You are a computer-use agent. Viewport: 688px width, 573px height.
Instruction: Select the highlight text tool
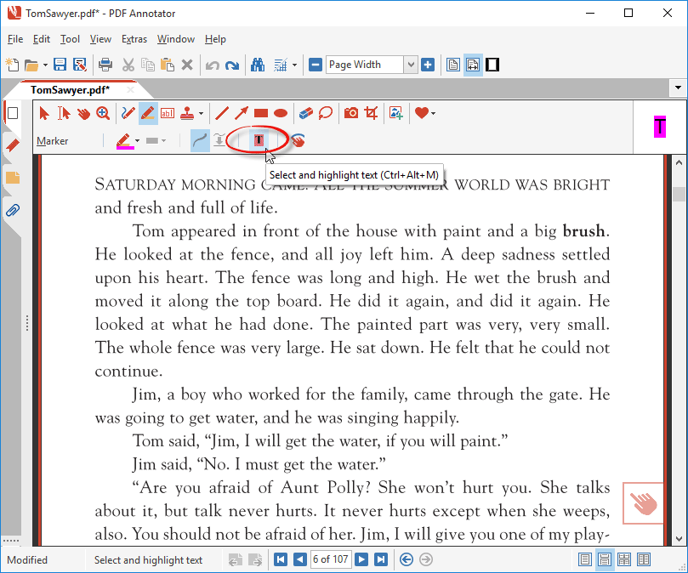(x=258, y=140)
